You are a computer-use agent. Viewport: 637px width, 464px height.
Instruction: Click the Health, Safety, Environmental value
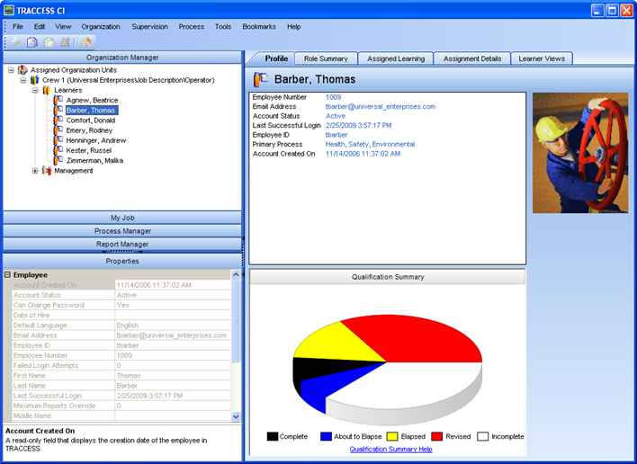point(370,144)
